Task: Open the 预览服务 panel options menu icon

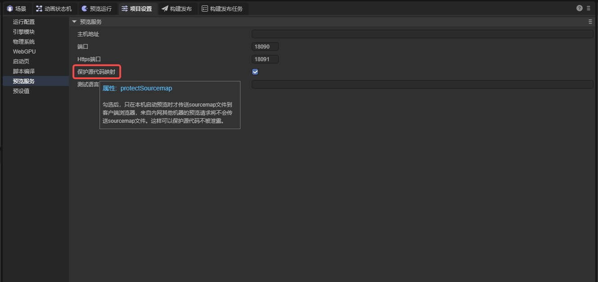Action: 590,22
